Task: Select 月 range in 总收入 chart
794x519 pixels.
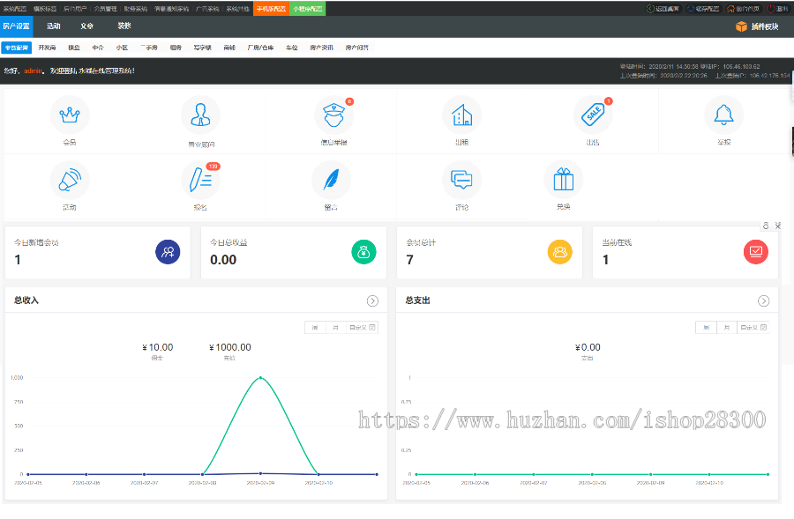Action: (335, 328)
